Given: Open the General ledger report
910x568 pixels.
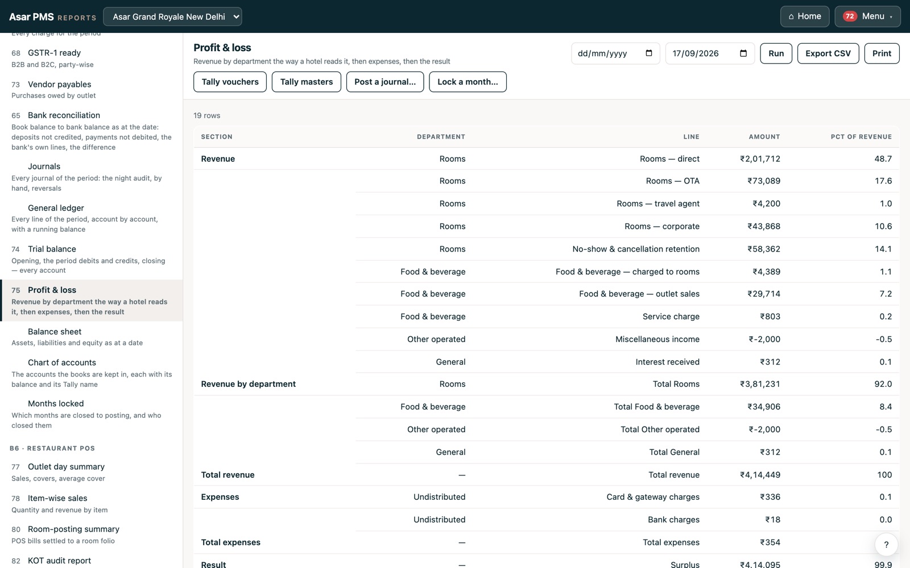Looking at the screenshot, I should (x=91, y=218).
